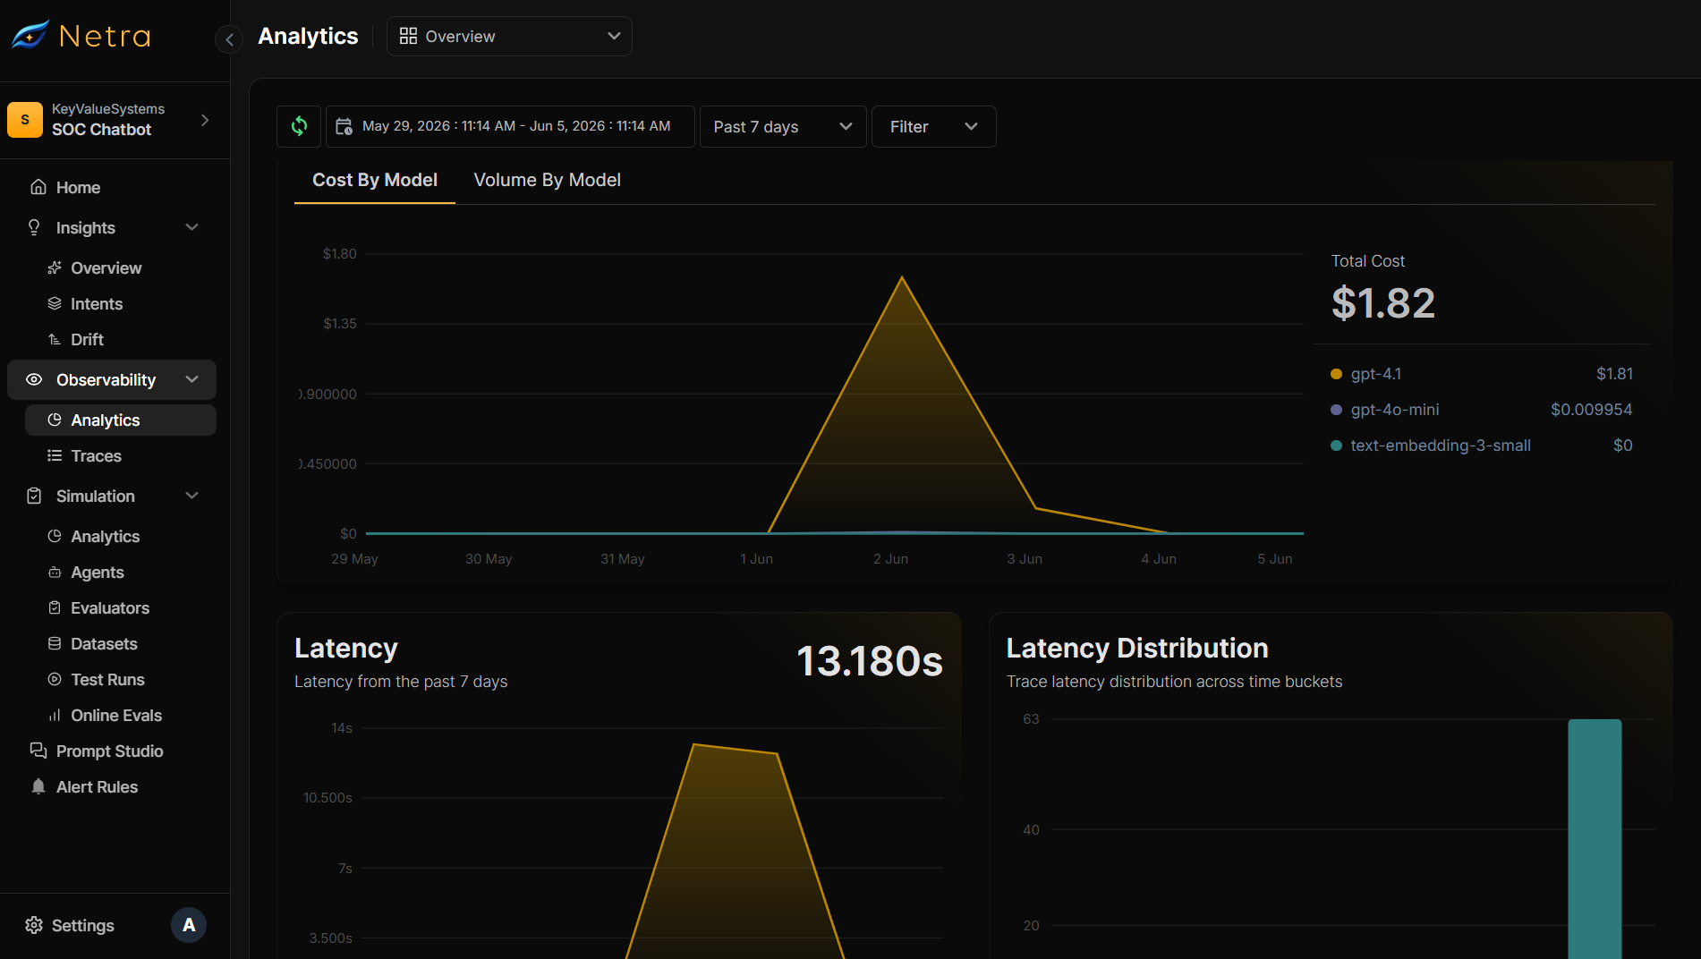
Task: Click the Observability Analytics pie icon
Action: (55, 420)
